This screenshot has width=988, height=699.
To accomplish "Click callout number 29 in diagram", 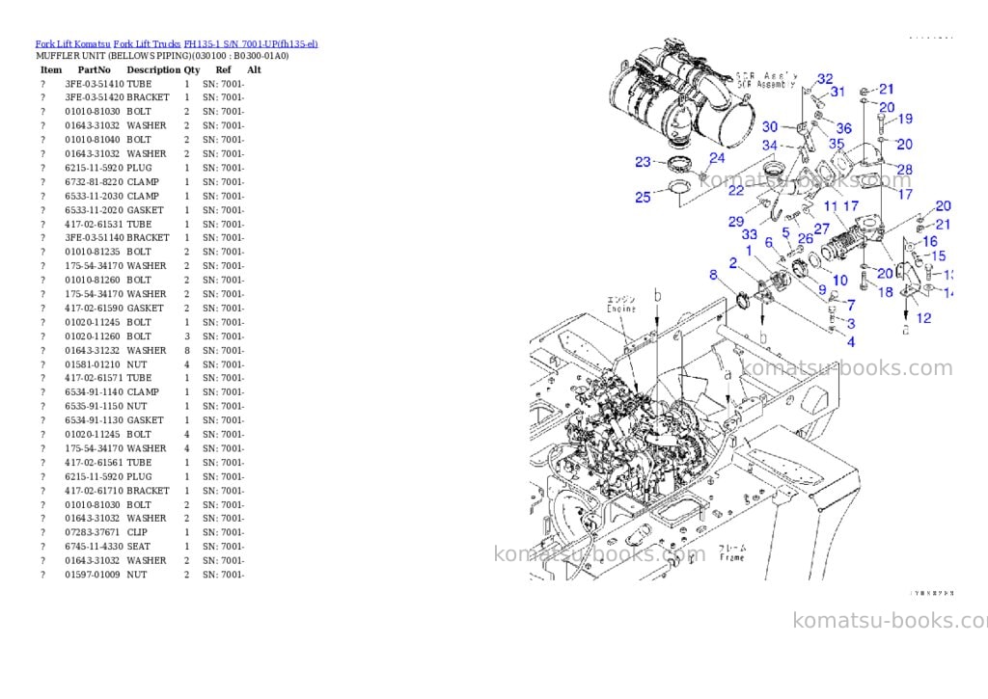I will 736,222.
